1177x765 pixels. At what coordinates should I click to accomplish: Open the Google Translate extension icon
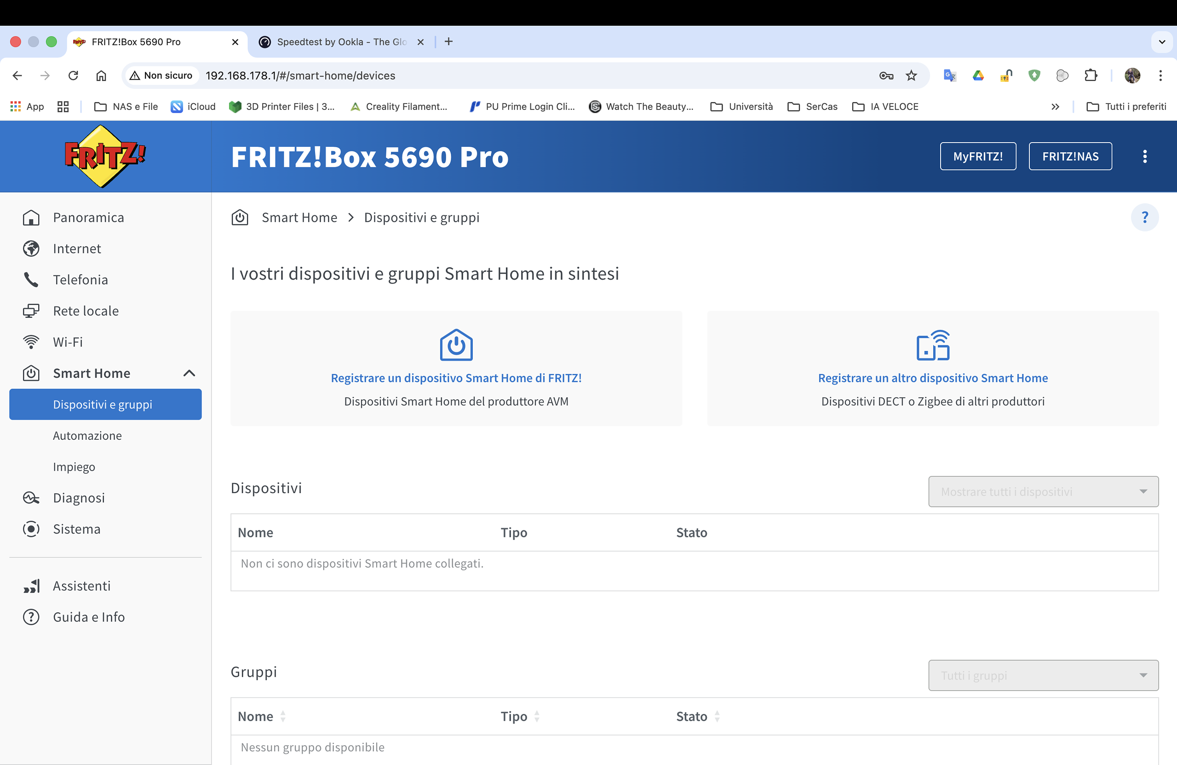tap(949, 75)
